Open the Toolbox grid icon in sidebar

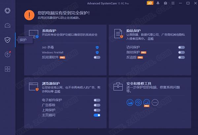8,69
